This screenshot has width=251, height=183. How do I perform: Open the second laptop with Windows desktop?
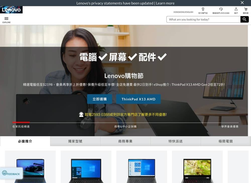click(86, 167)
